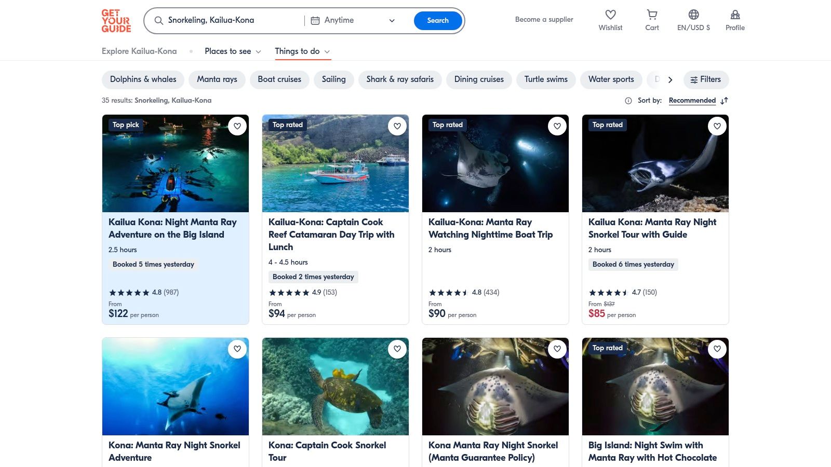This screenshot has height=467, width=831.
Task: Open the Explore Kailua-Kona link
Action: pos(139,51)
